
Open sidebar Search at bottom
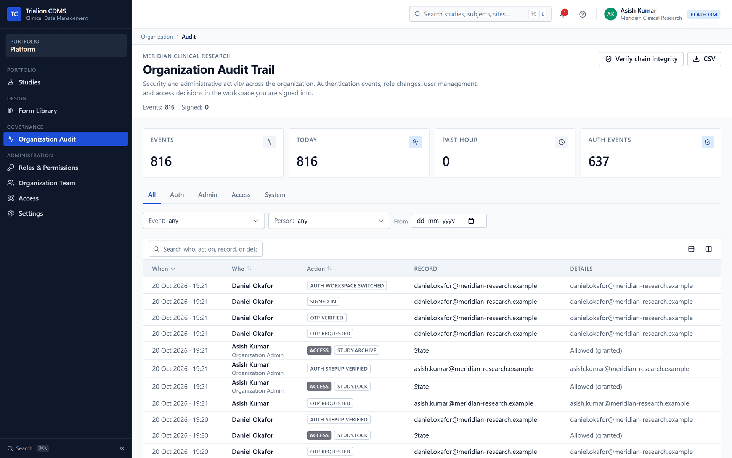coord(28,448)
